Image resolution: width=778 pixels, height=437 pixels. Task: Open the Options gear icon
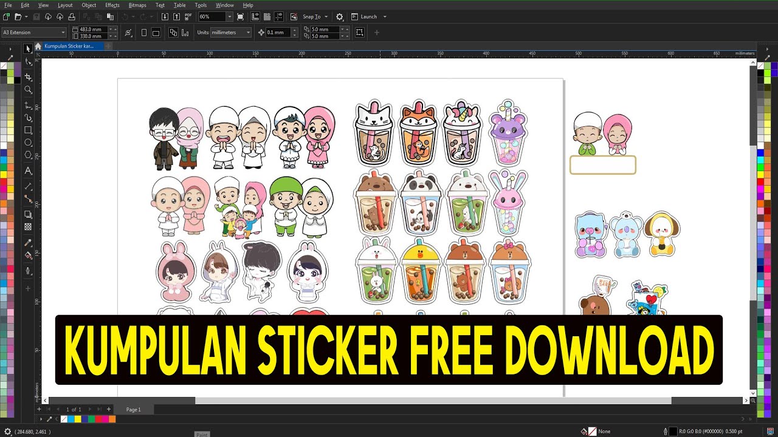pos(340,16)
